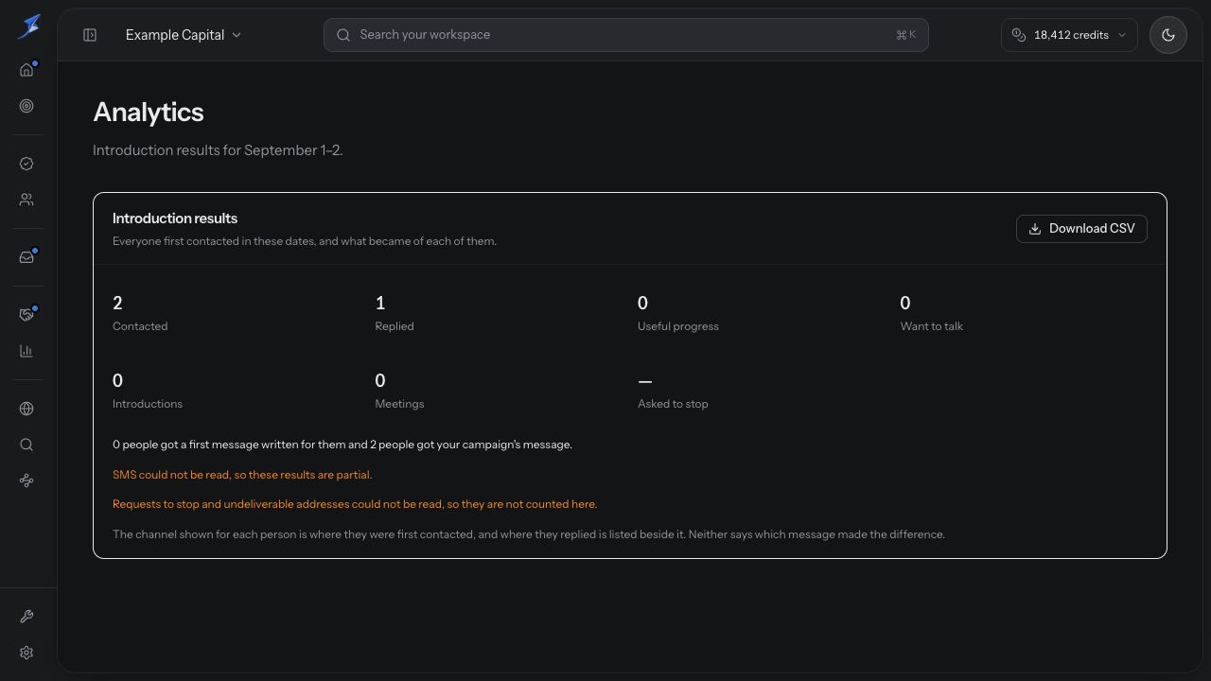
Task: Open the 18,412 credits dropdown
Action: (1069, 35)
